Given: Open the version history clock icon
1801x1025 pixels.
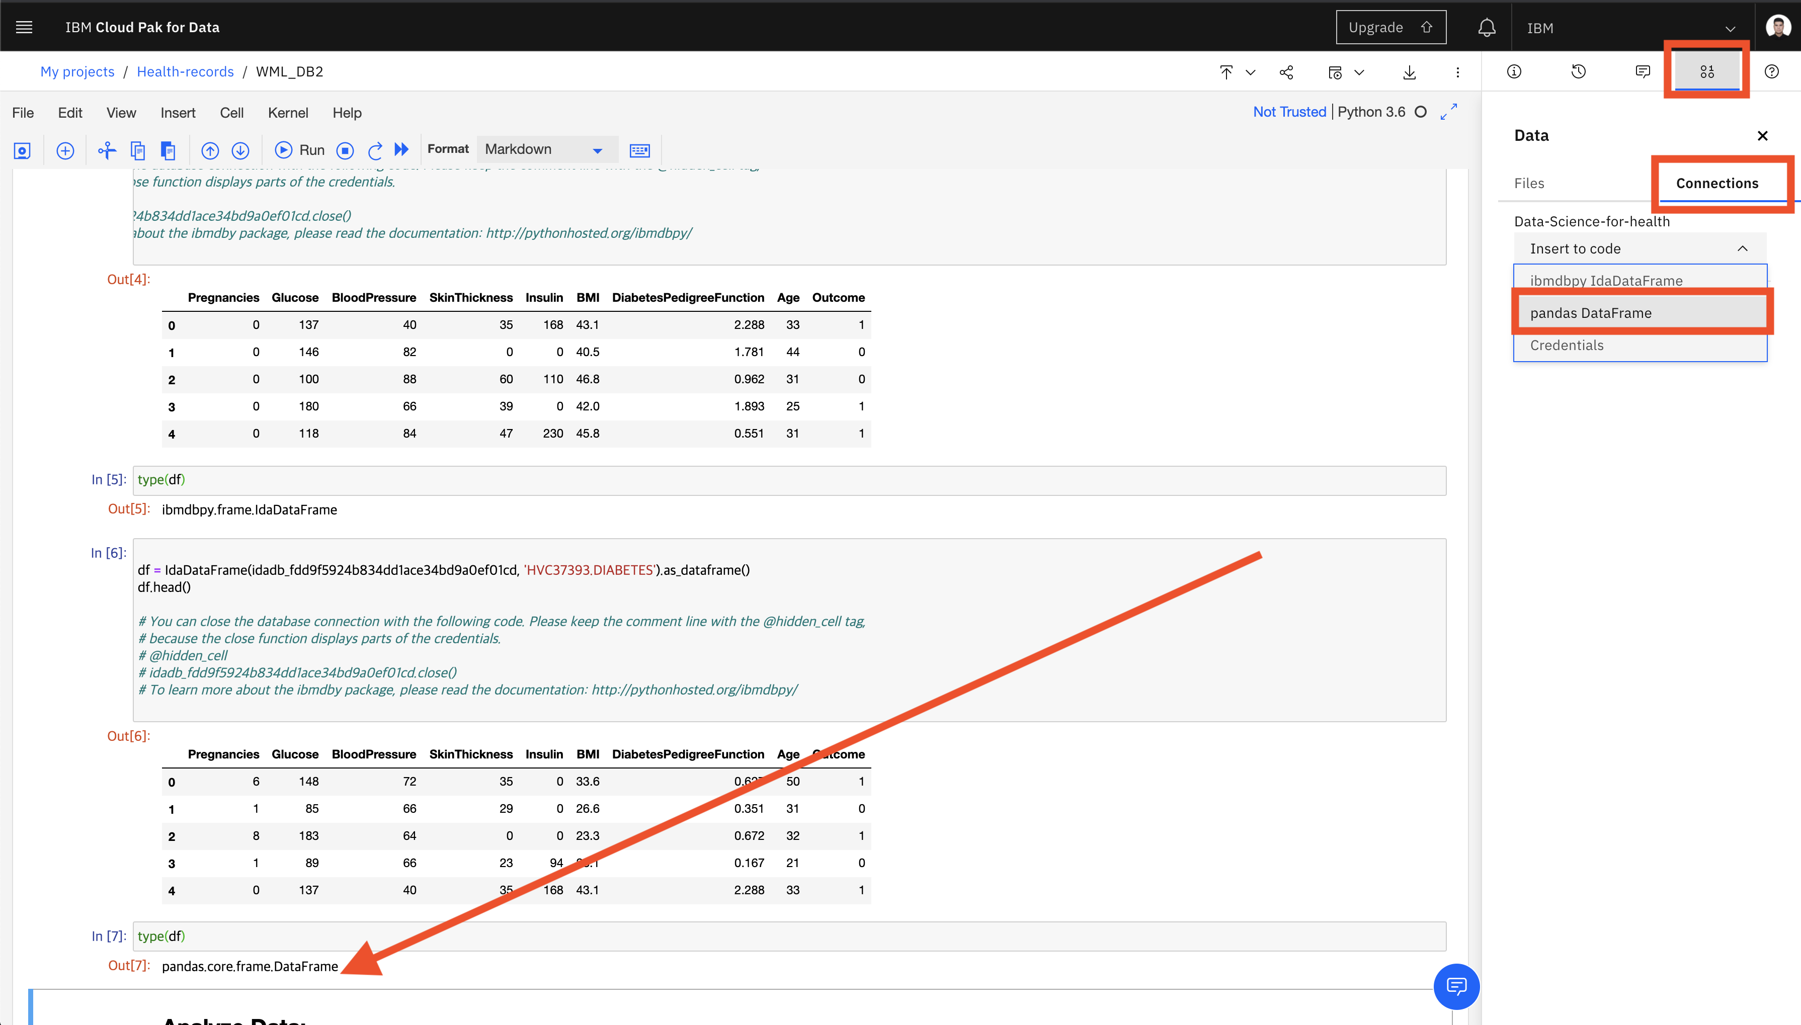Looking at the screenshot, I should (1578, 71).
